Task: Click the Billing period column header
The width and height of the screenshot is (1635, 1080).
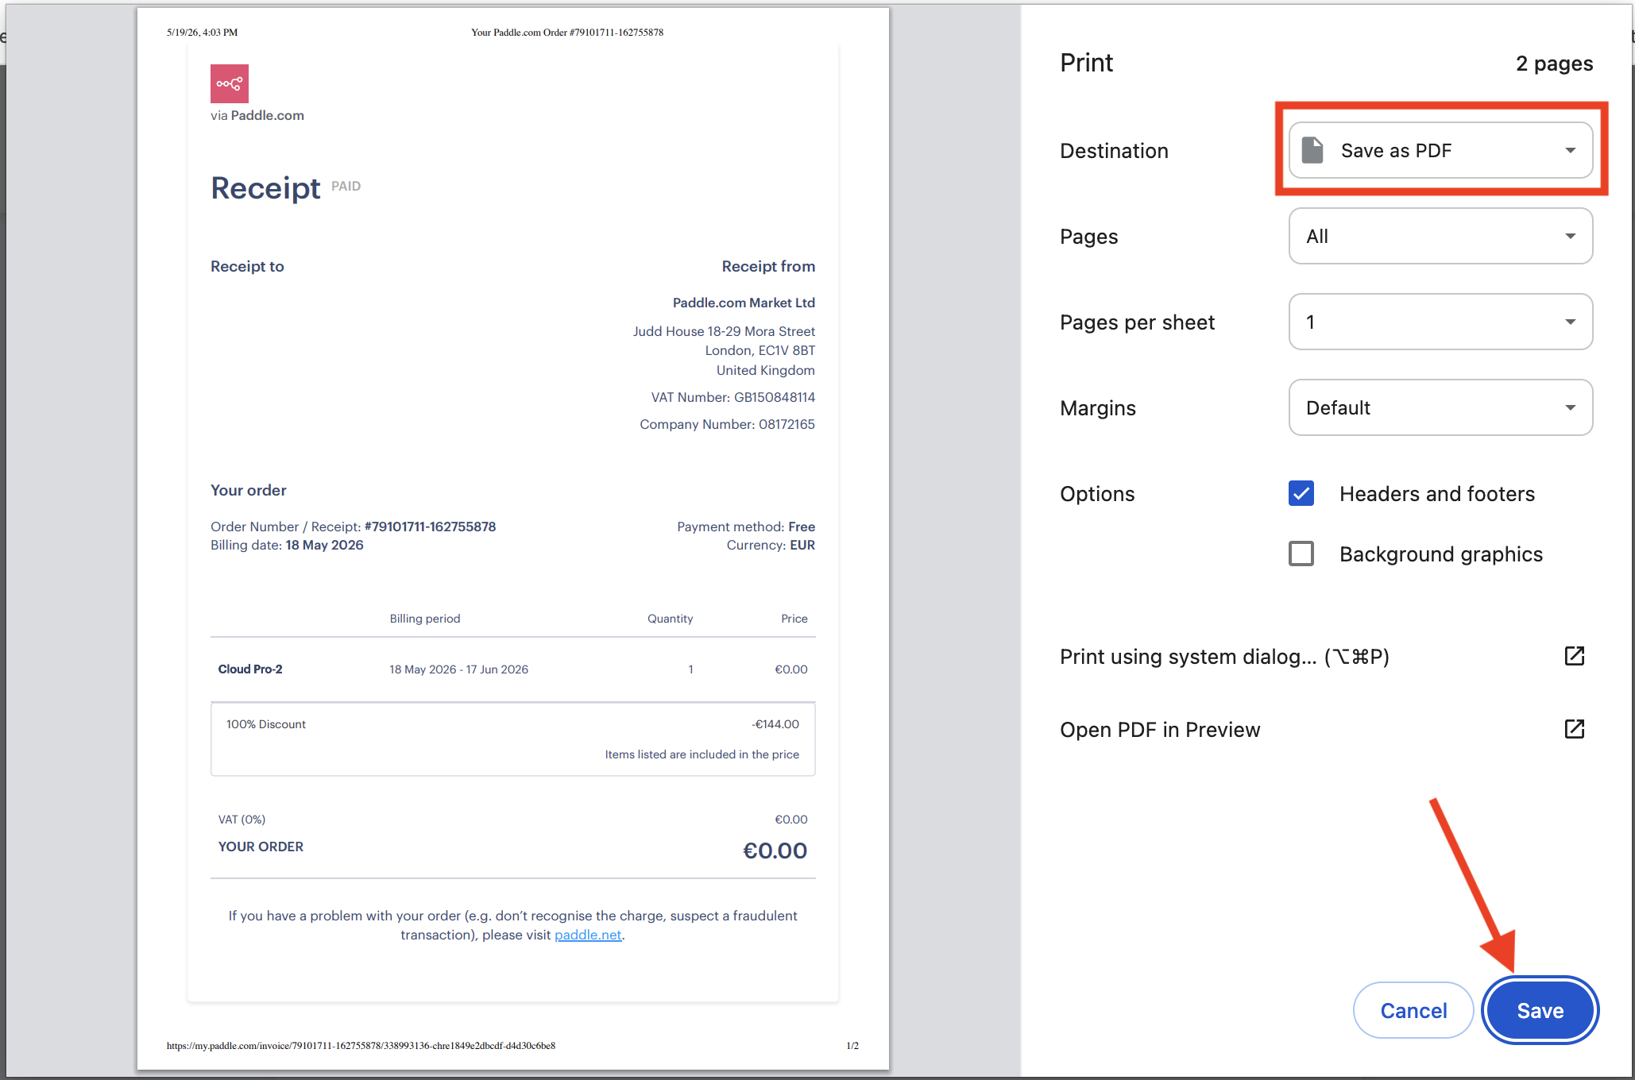Action: pos(425,619)
